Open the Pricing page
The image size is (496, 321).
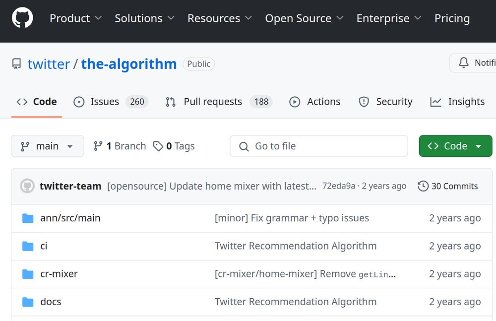click(452, 18)
